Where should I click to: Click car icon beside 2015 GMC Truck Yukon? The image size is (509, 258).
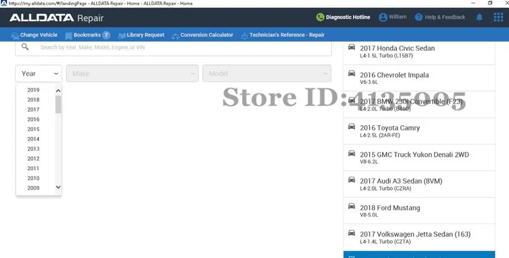pyautogui.click(x=352, y=153)
